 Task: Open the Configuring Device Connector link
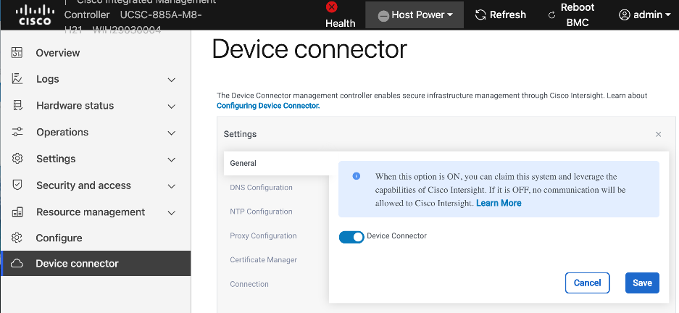point(268,106)
